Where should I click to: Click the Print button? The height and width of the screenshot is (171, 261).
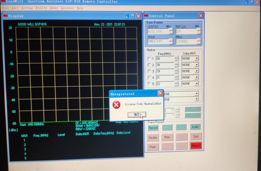pyautogui.click(x=167, y=137)
